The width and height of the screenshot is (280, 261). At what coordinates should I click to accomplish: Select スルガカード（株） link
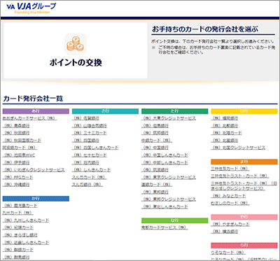(90, 177)
